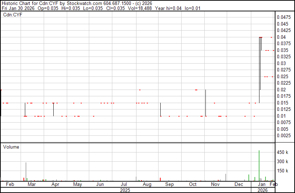The height and width of the screenshot is (193, 295).
Task: Select the 0.0025 price axis label
Action: click(284, 136)
